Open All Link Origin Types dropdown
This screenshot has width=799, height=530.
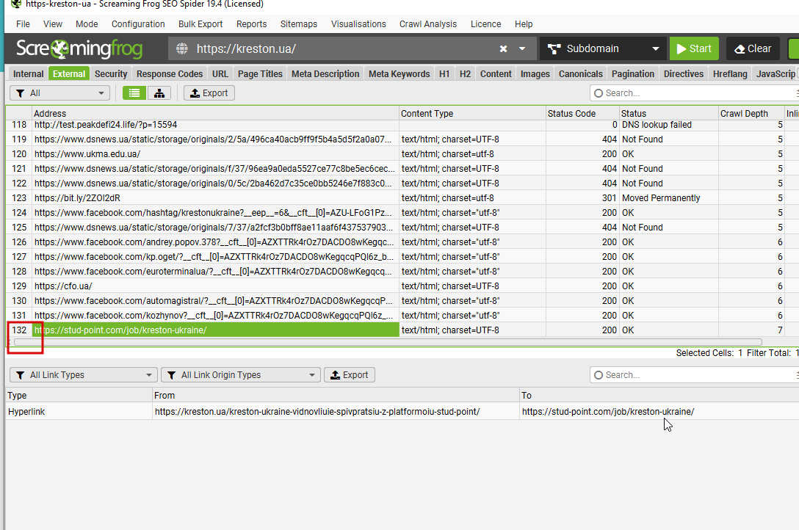tap(241, 375)
